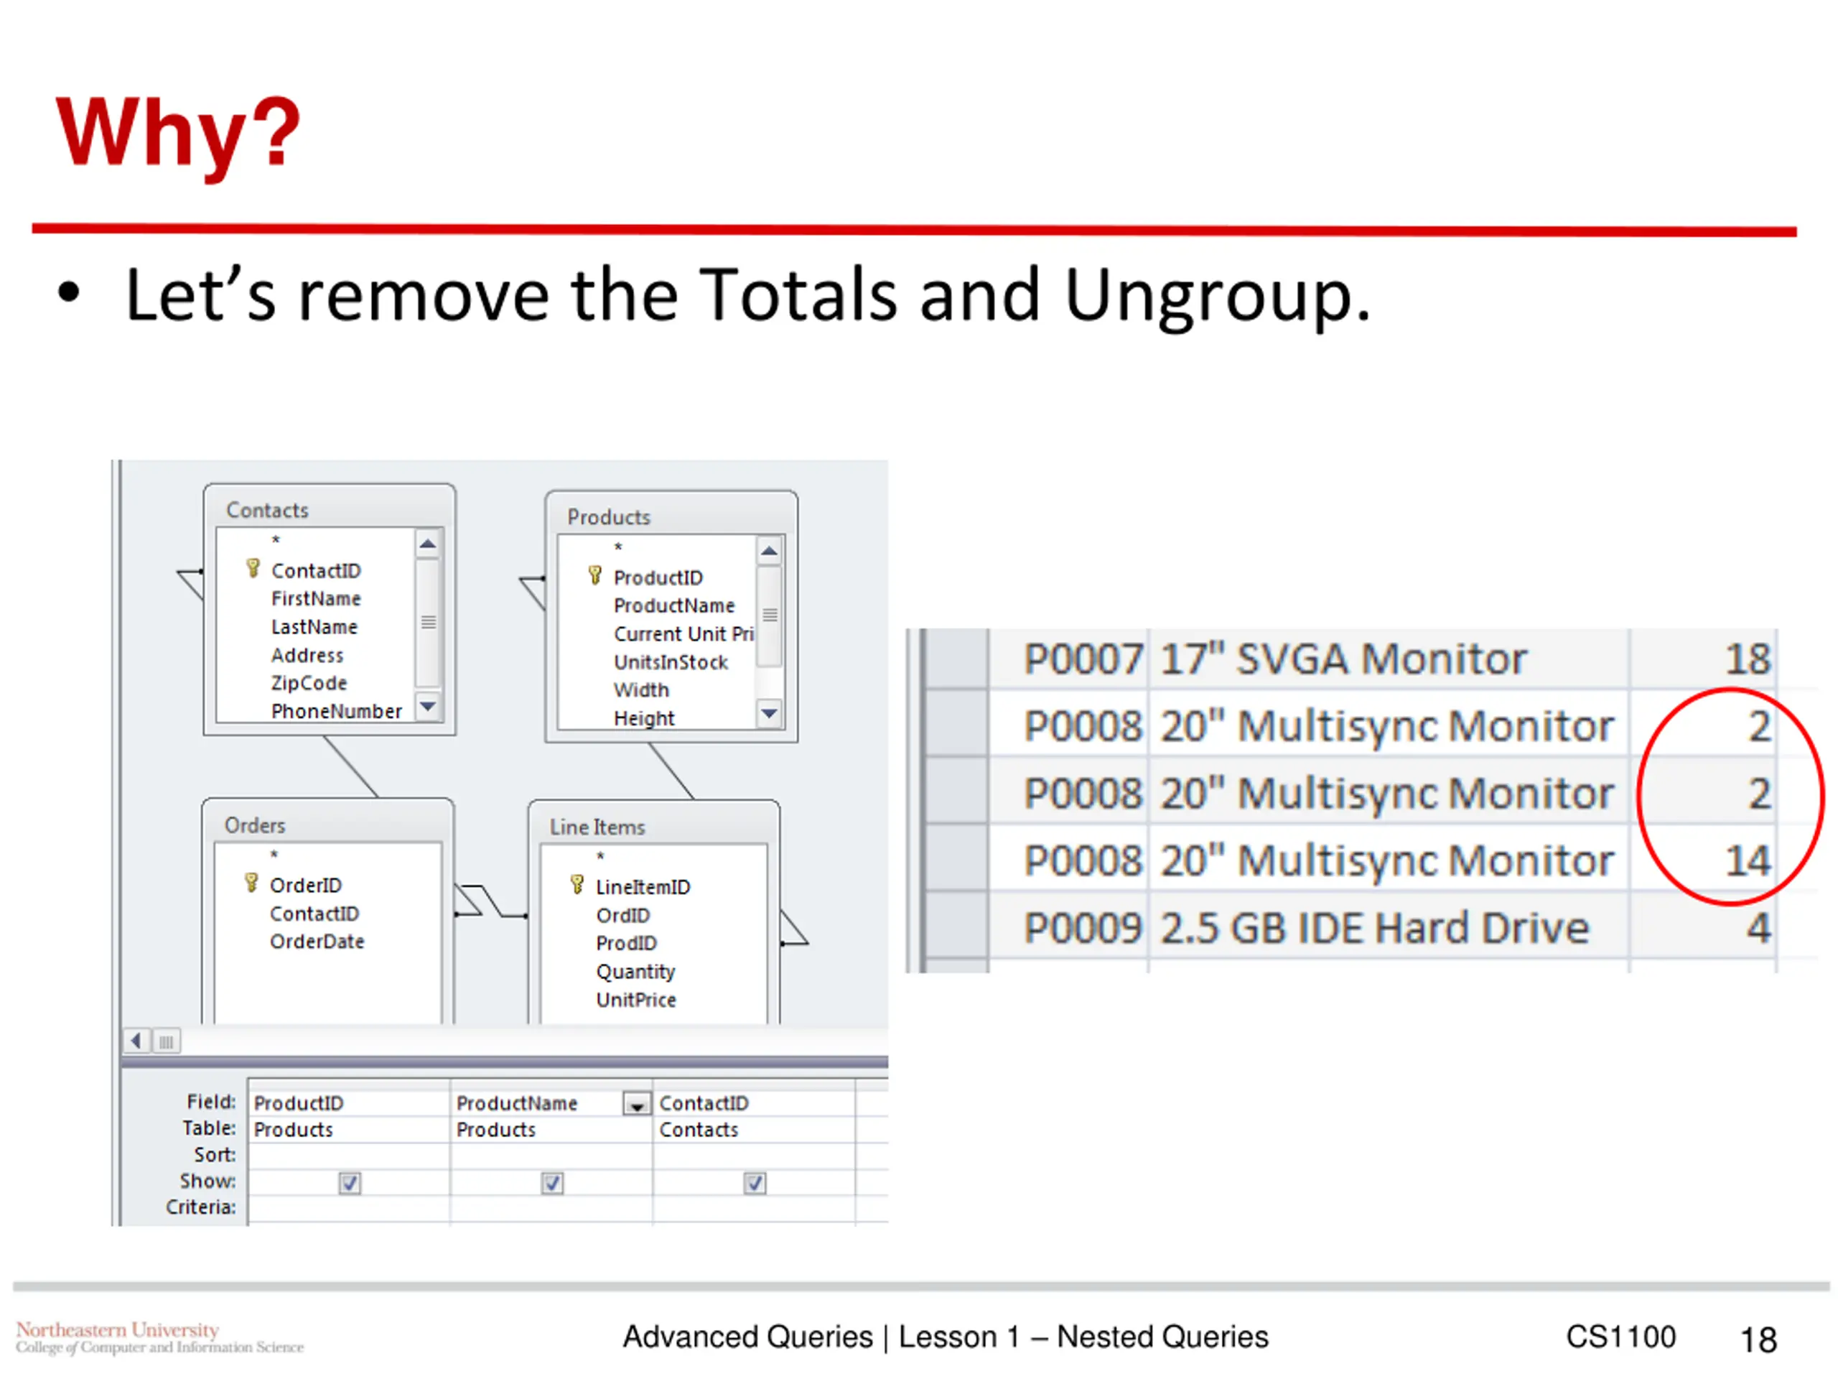
Task: Click the Products list vertical scrollbar thumb
Action: click(x=770, y=616)
